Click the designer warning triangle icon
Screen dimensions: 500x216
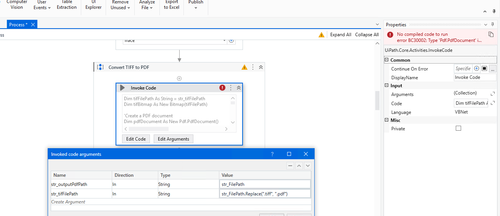click(x=322, y=35)
